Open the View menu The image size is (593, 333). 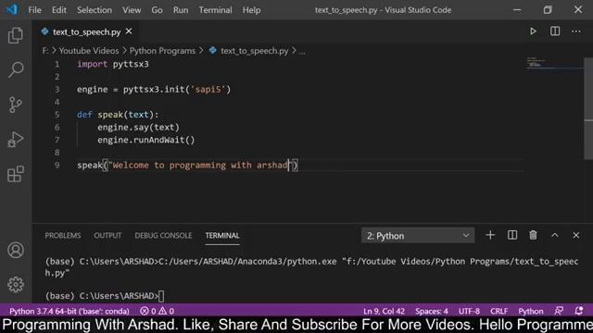point(132,10)
